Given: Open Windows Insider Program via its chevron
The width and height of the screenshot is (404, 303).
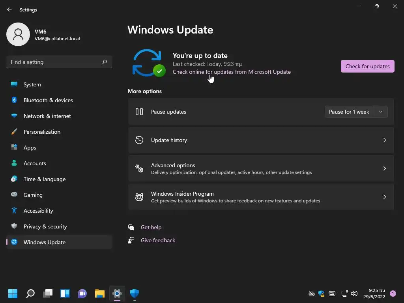Looking at the screenshot, I should pyautogui.click(x=384, y=196).
